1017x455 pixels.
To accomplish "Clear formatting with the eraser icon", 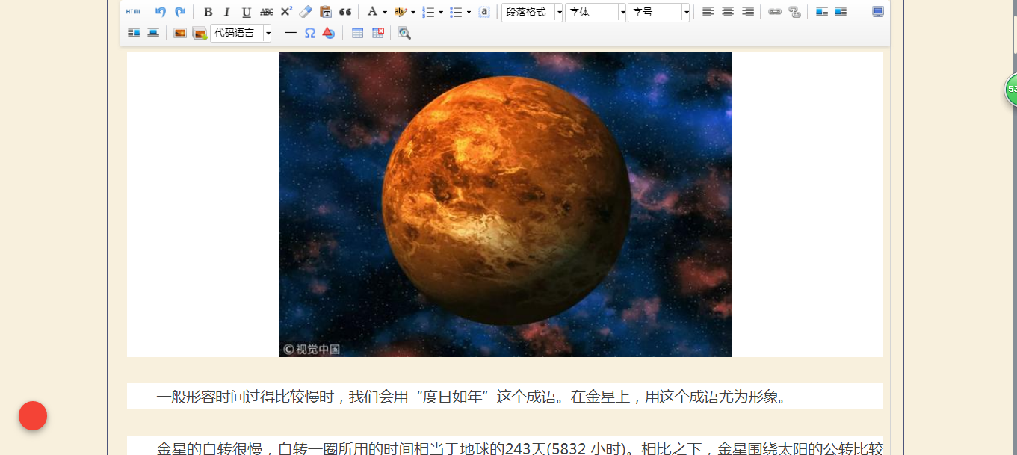I will coord(306,12).
